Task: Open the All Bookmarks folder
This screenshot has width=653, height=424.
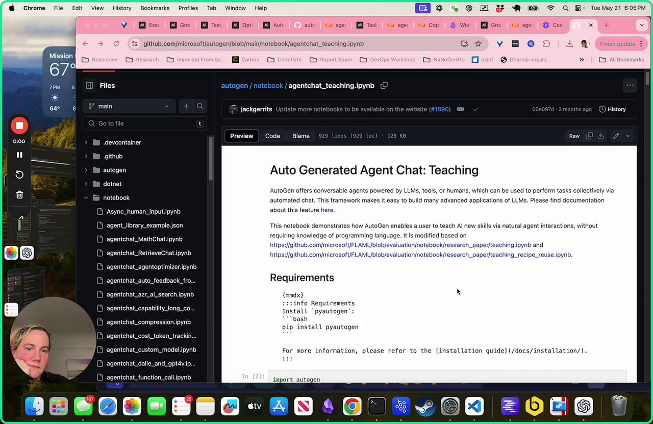Action: coord(621,60)
